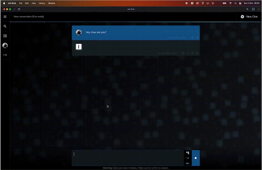The width and height of the screenshot is (262, 170).
Task: Click the branch tree icon beside input
Action: [188, 153]
